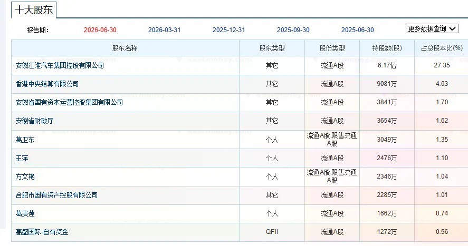Select the 1662万 holdings cell

pos(387,213)
